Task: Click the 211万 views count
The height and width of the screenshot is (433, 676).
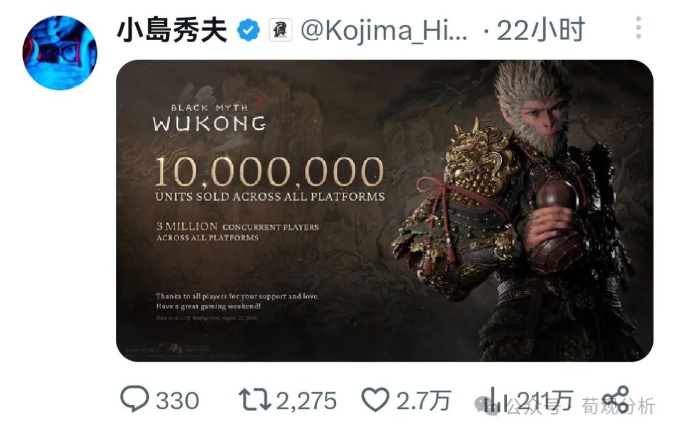Action: pyautogui.click(x=545, y=400)
